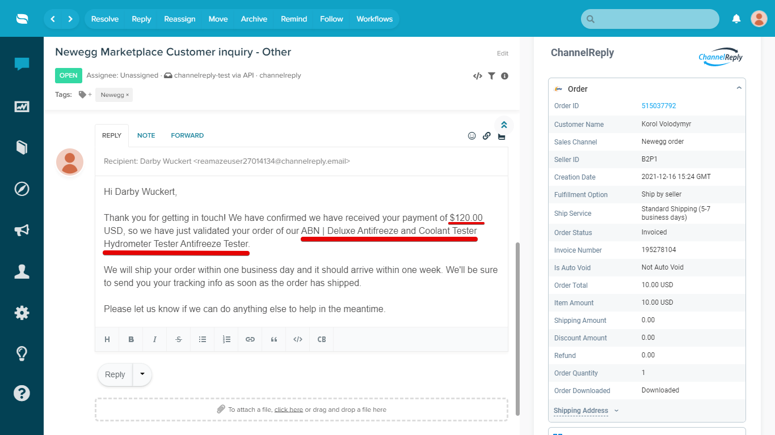
Task: Apply heading format with H button
Action: (107, 339)
